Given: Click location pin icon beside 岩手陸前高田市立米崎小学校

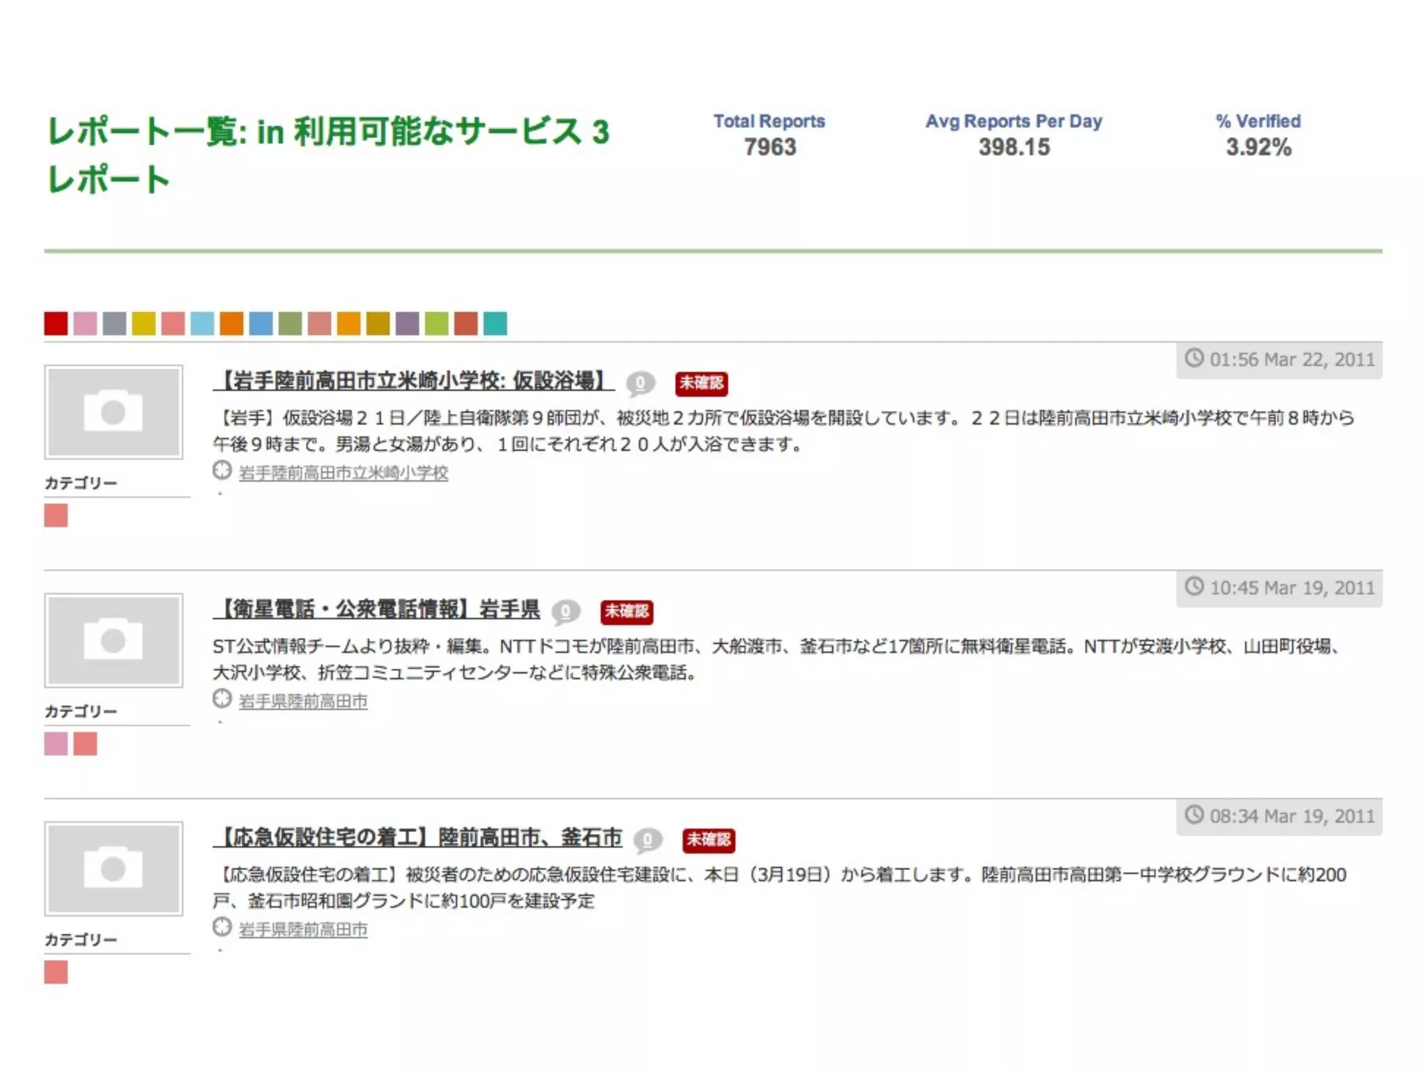Looking at the screenshot, I should (222, 471).
